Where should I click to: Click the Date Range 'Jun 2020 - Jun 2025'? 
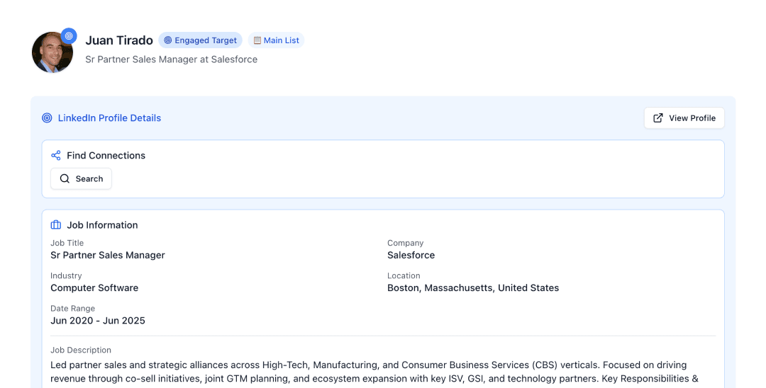pyautogui.click(x=98, y=321)
